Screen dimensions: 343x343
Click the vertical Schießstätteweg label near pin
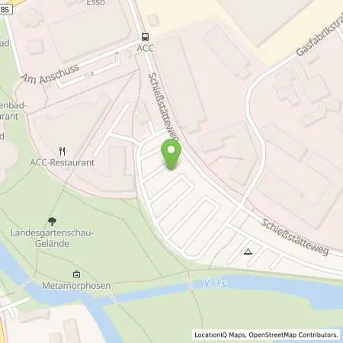pyautogui.click(x=164, y=107)
